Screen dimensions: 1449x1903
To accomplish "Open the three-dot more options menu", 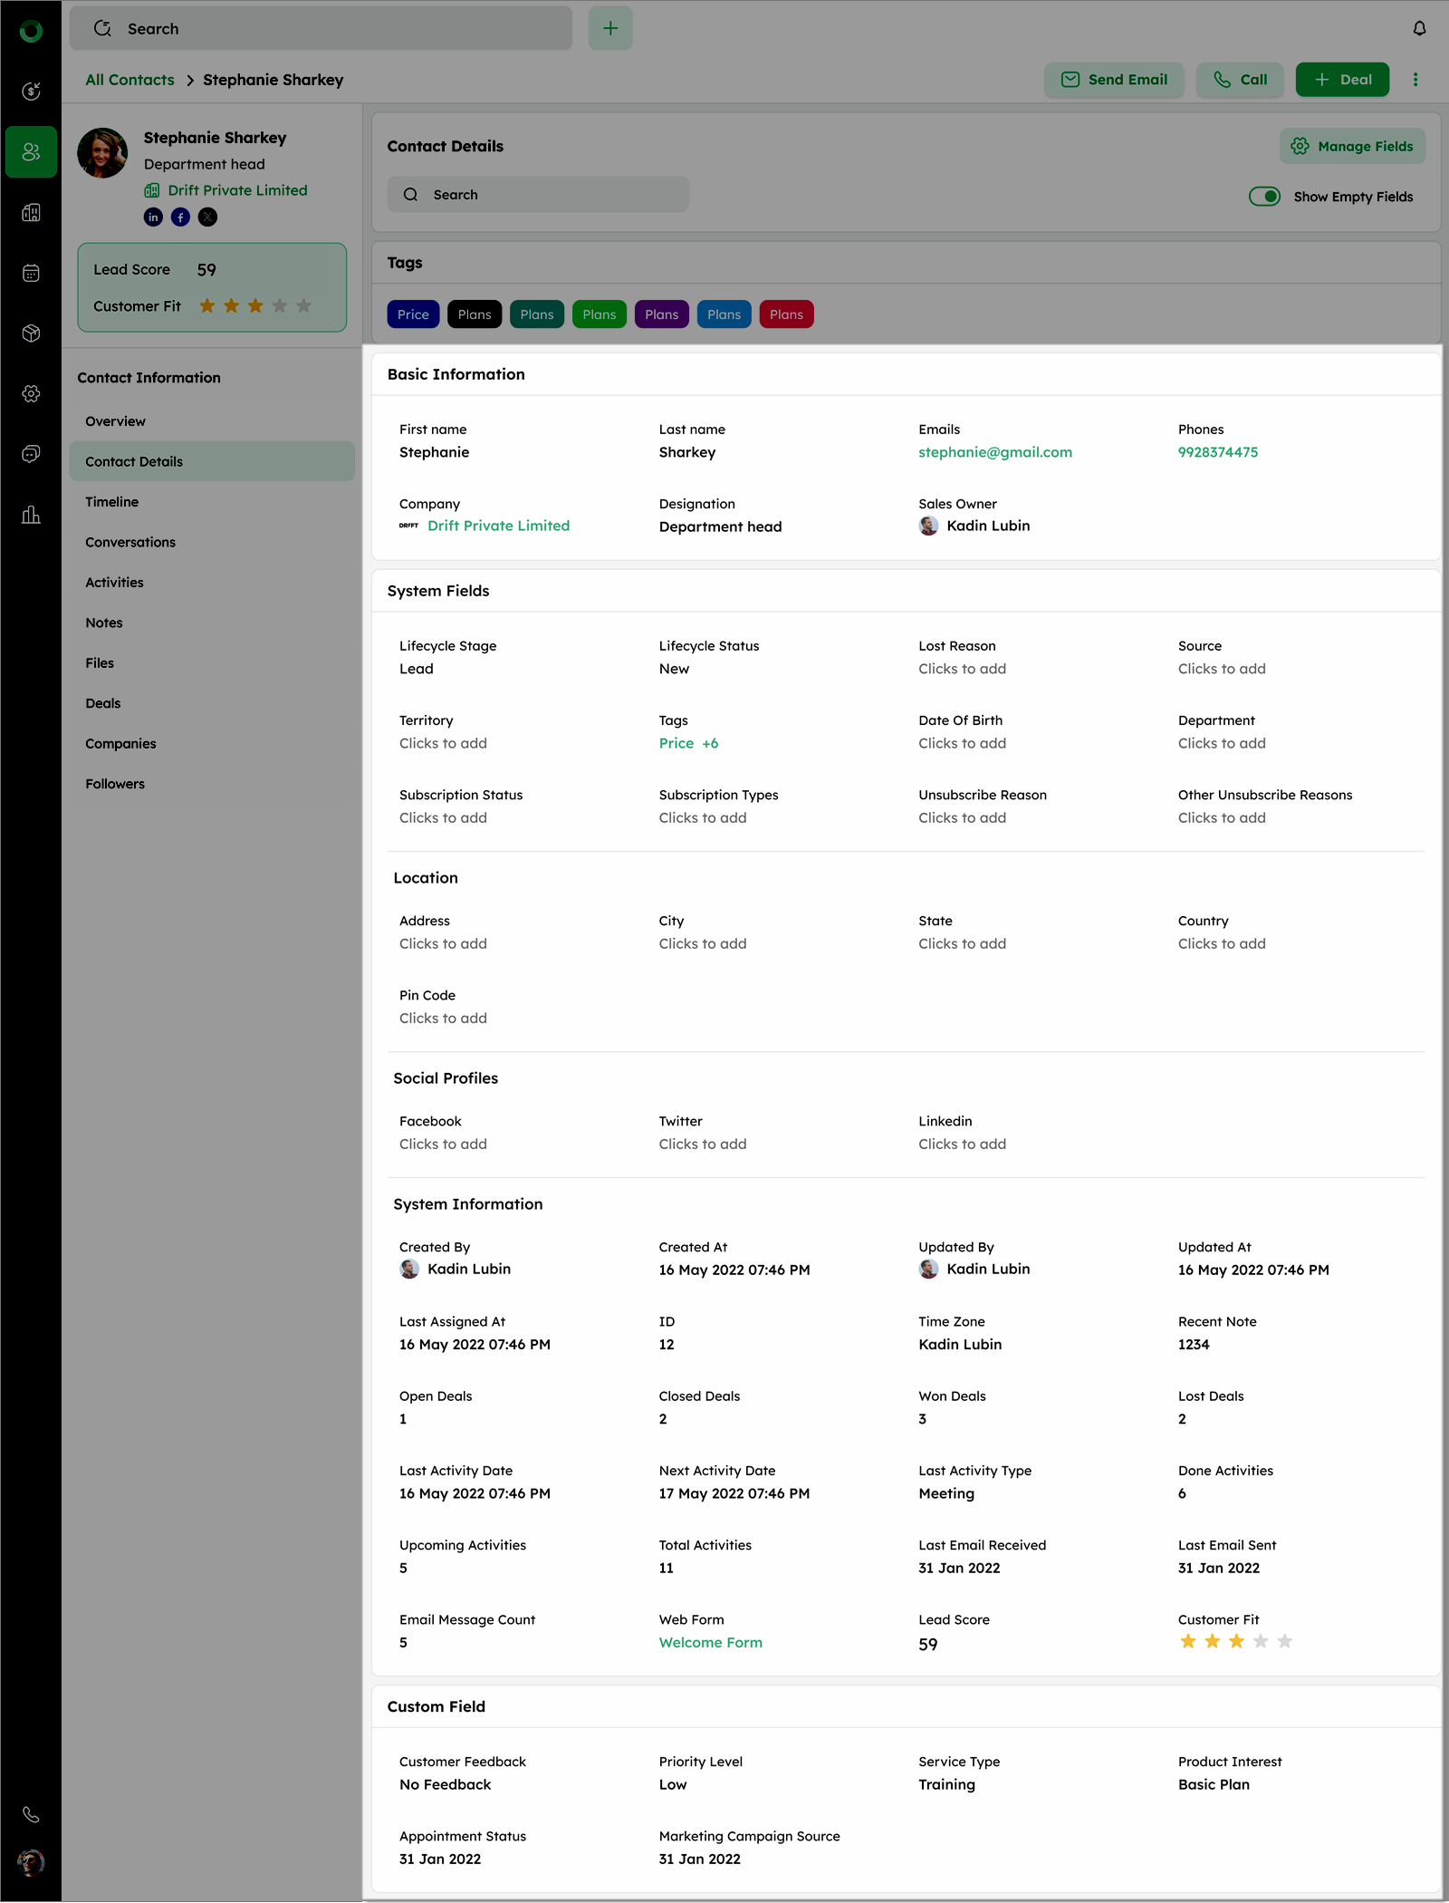I will (1415, 80).
